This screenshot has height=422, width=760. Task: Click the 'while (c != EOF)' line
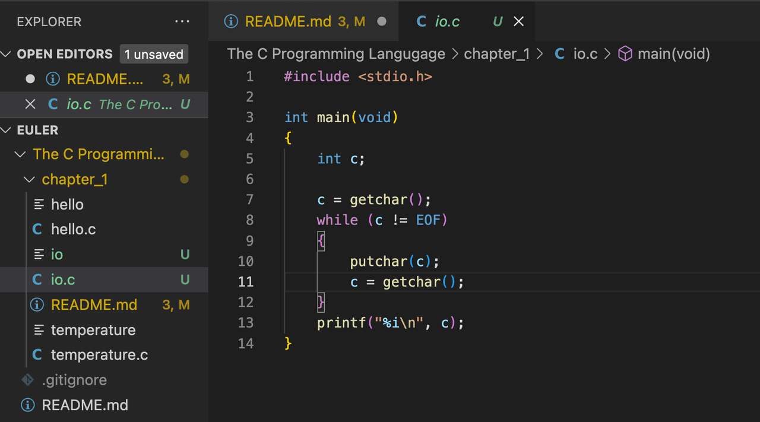[382, 220]
